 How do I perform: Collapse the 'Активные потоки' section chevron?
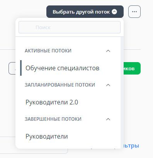click(108, 51)
